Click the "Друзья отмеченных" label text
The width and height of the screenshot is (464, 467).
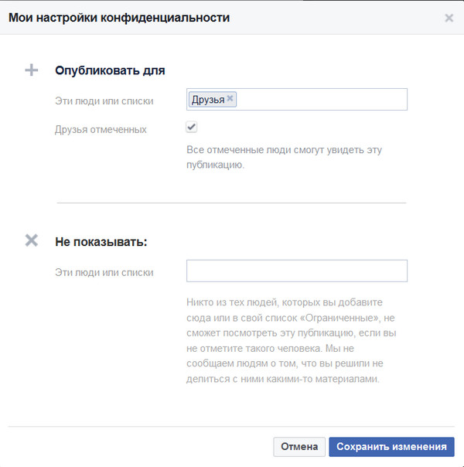coord(101,129)
